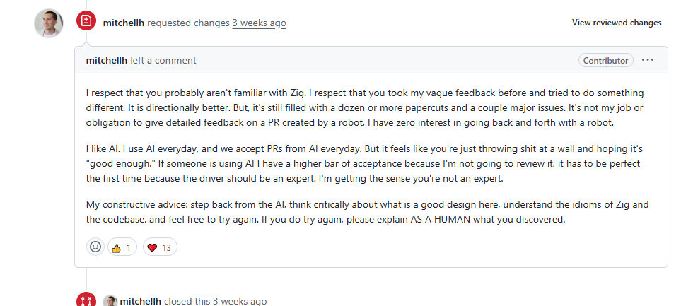The image size is (681, 306).
Task: Open the "View reviewed changes" link
Action: [x=616, y=23]
